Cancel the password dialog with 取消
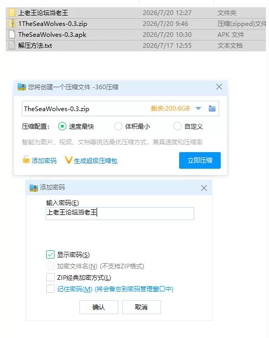Image resolution: width=269 pixels, height=338 pixels. tap(141, 307)
